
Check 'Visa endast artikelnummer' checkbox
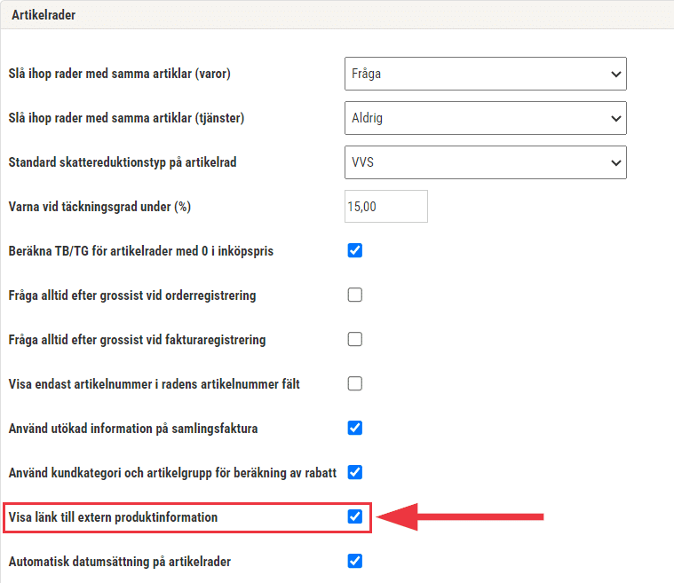point(355,383)
